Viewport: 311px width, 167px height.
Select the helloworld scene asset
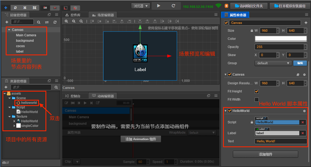[27, 103]
